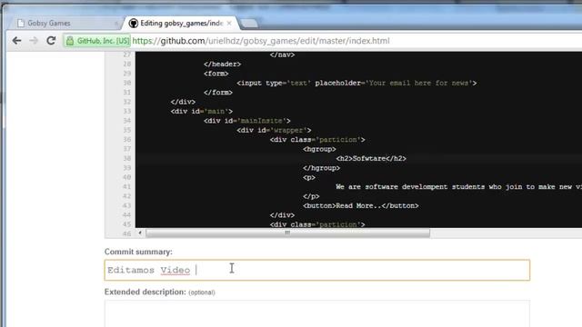Click the <h2>Sofwtare</h2> code line
582x327 pixels.
pos(371,158)
